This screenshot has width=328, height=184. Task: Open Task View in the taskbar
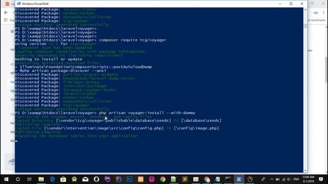point(29,179)
